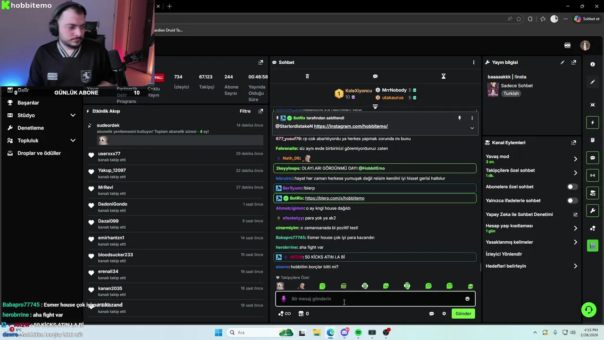Click the theater mode icon near profile avatar
Viewport: 604px width, 340px height.
click(568, 45)
